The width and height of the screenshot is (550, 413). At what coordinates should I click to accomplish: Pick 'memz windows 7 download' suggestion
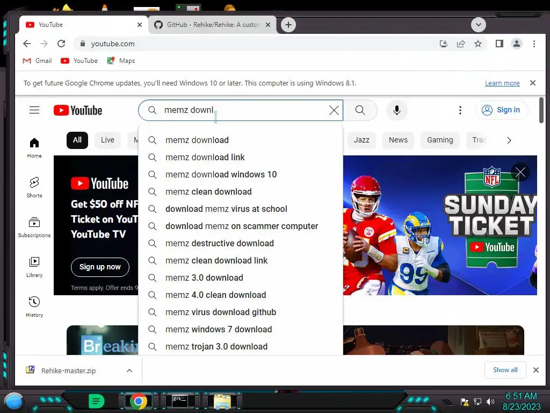(x=241, y=330)
